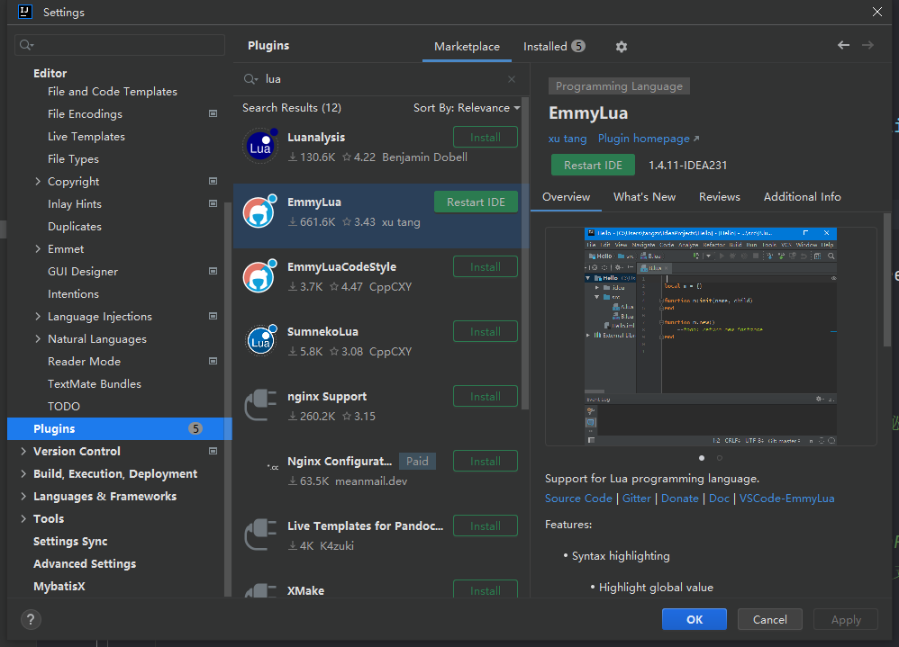Image resolution: width=899 pixels, height=647 pixels.
Task: Open the Source Code link
Action: pos(578,499)
